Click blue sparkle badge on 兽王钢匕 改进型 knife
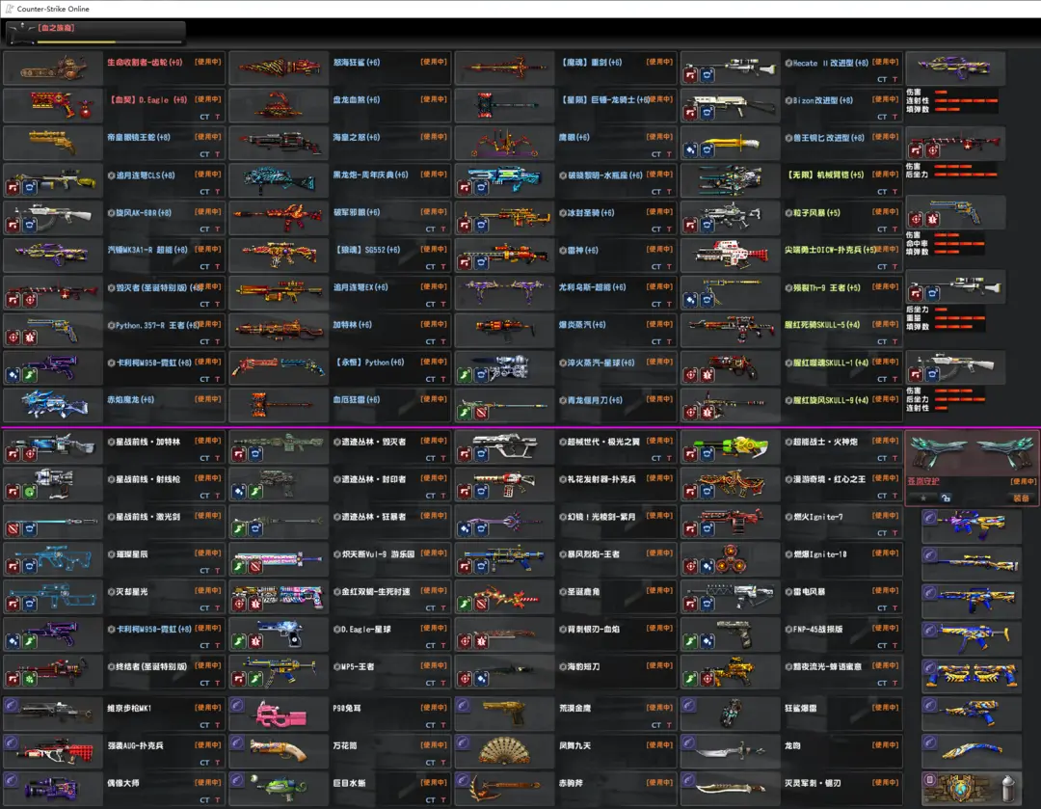The height and width of the screenshot is (809, 1041). [690, 150]
